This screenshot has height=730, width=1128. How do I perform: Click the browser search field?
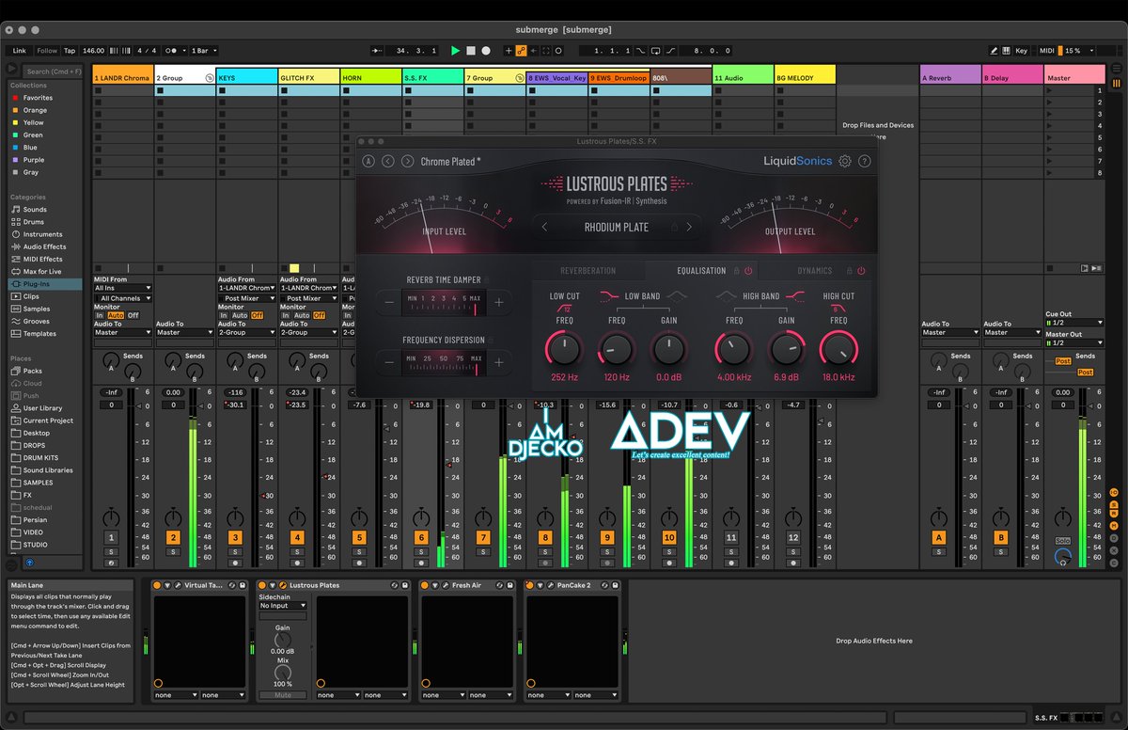[x=55, y=71]
